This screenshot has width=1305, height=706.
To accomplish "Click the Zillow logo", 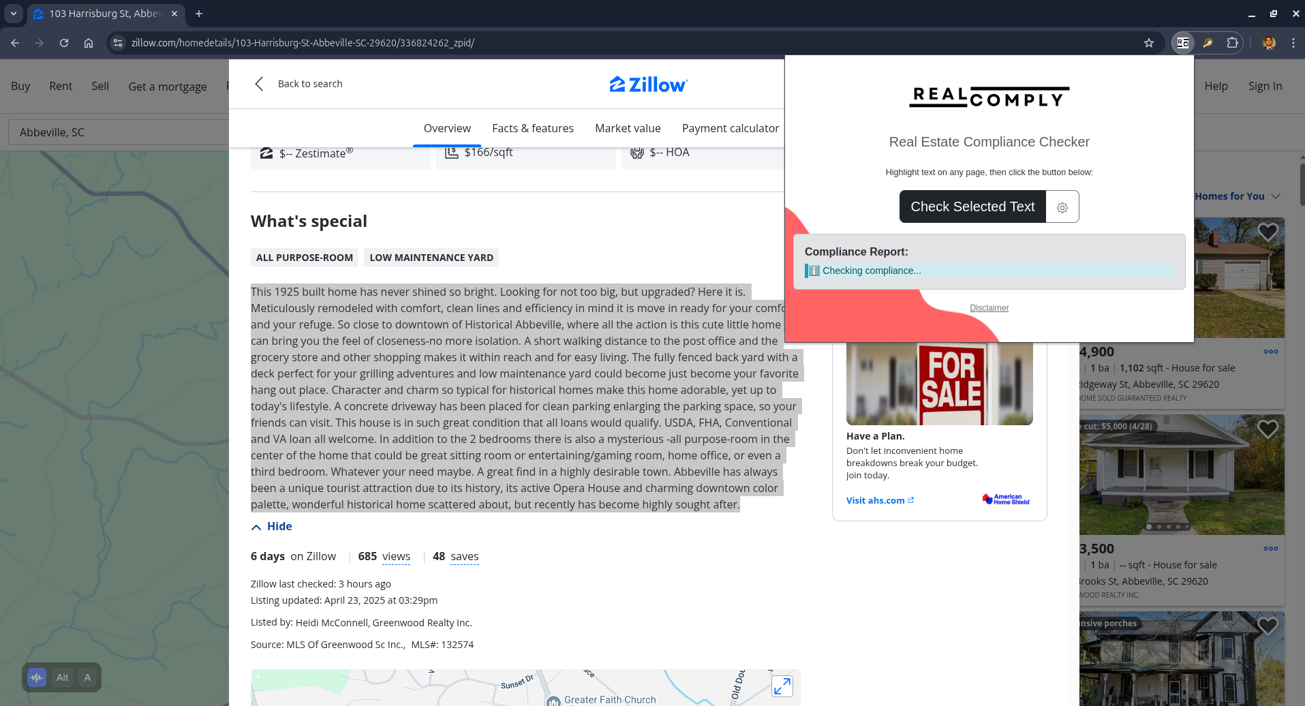I will (x=649, y=85).
